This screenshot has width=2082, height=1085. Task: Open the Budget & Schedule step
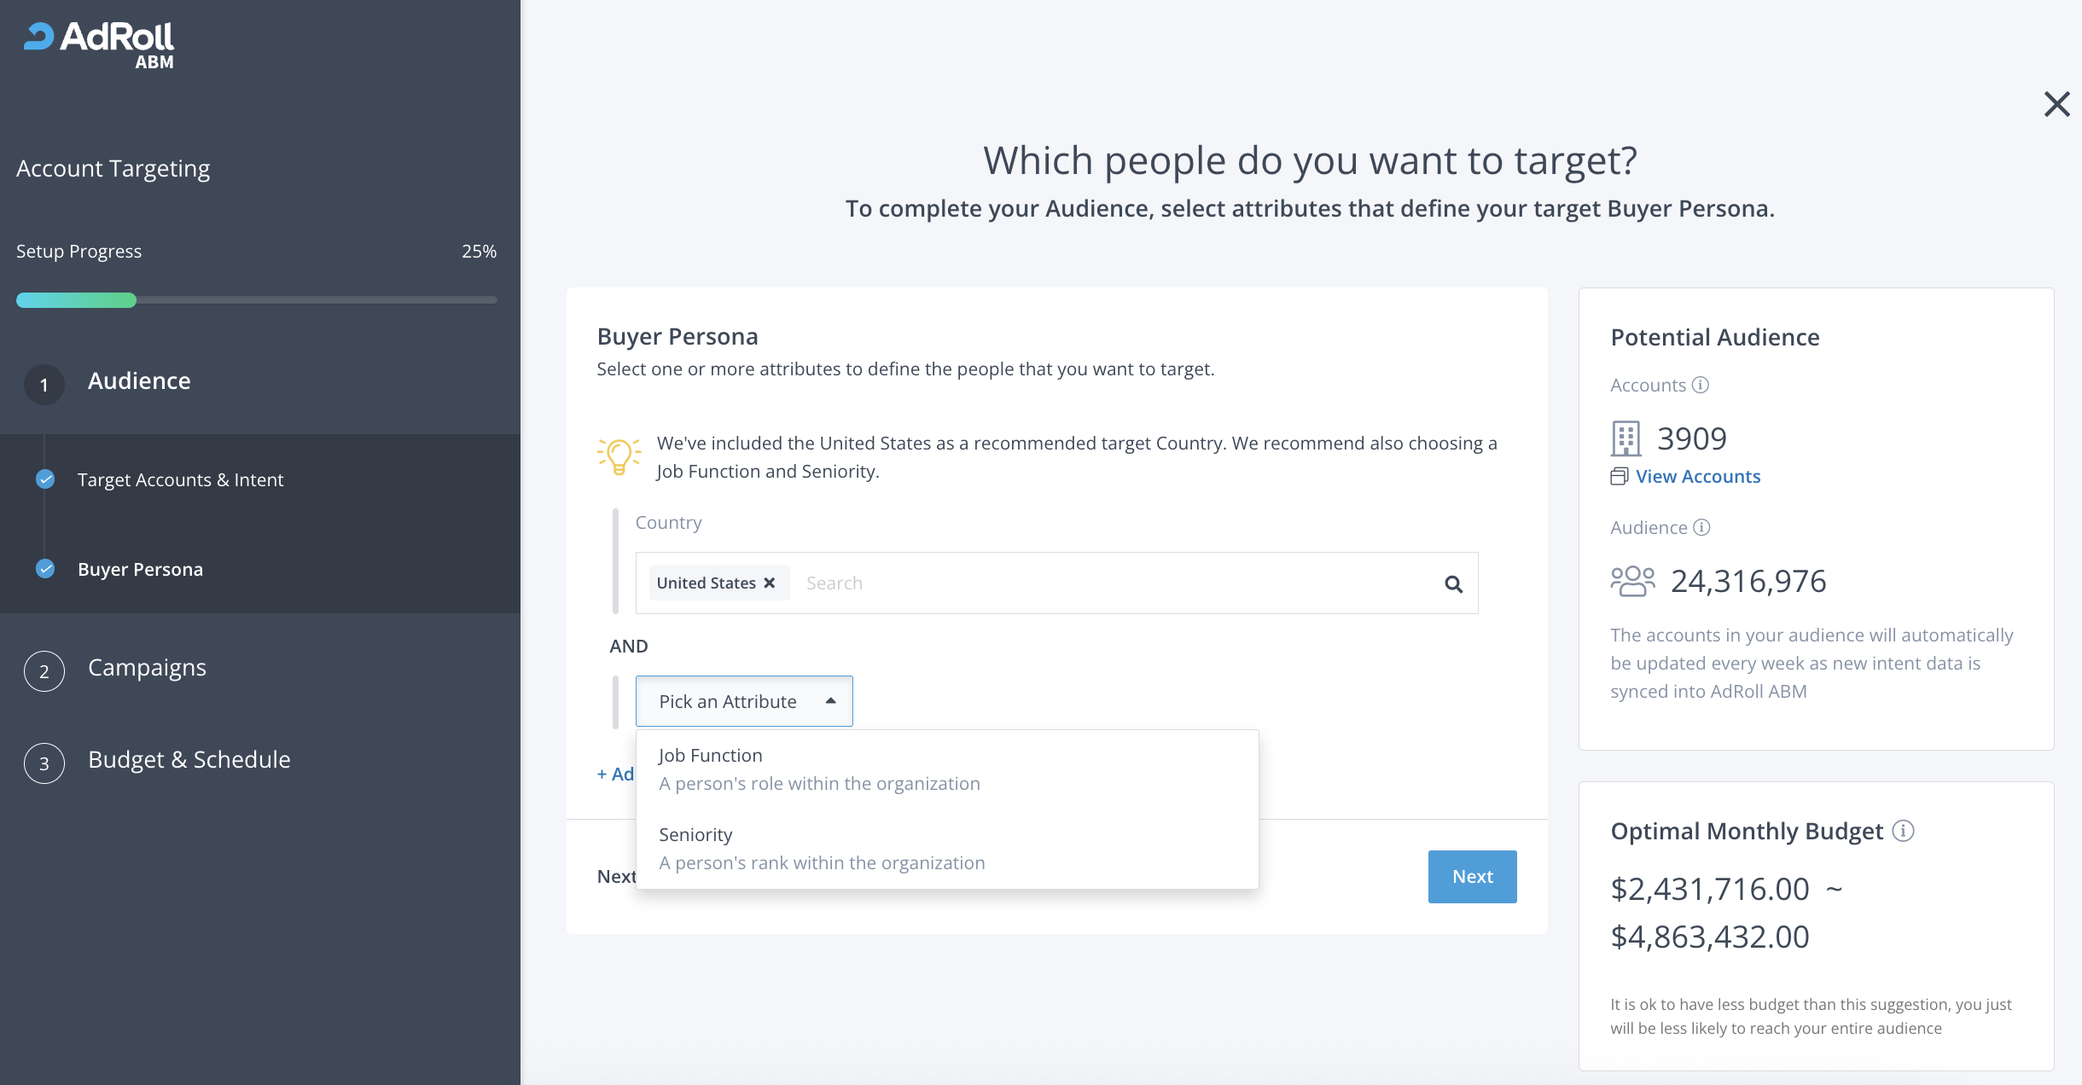pos(189,760)
